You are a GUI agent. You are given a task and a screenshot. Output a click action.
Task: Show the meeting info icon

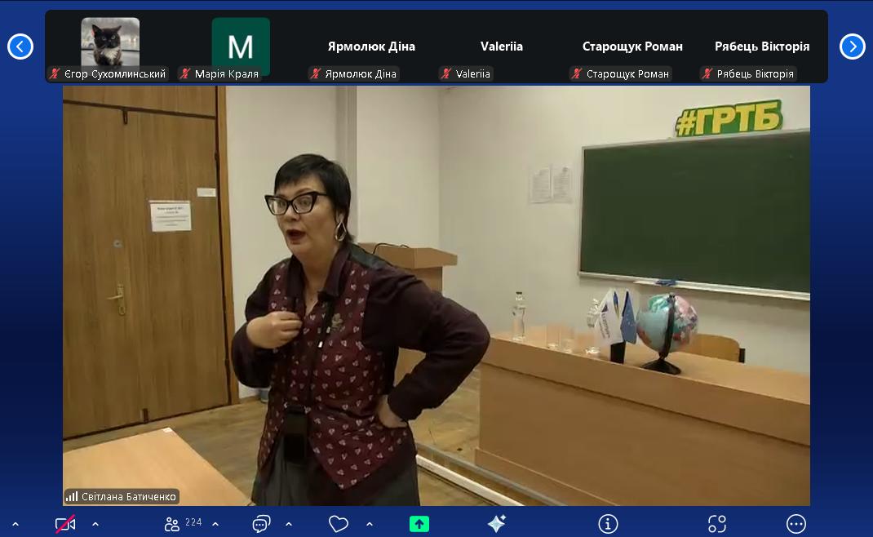click(x=608, y=524)
